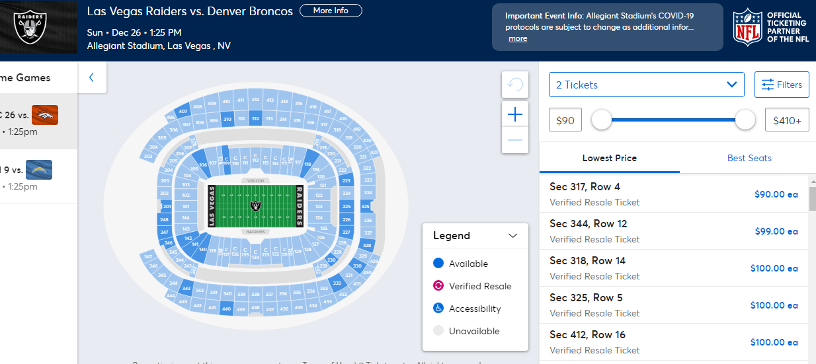Open the Filters panel

point(782,85)
